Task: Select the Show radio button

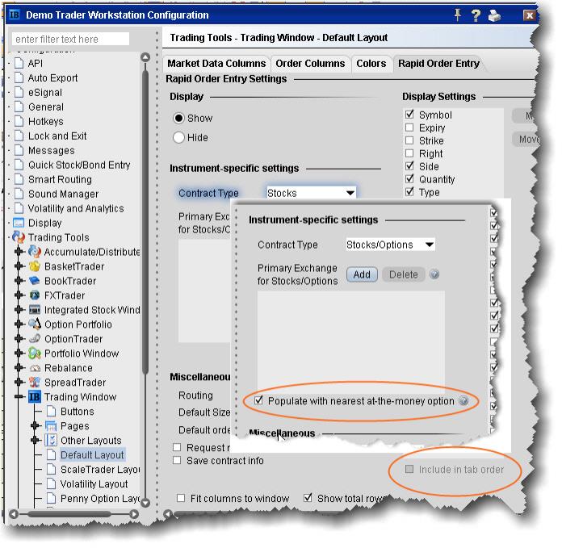Action: [178, 118]
